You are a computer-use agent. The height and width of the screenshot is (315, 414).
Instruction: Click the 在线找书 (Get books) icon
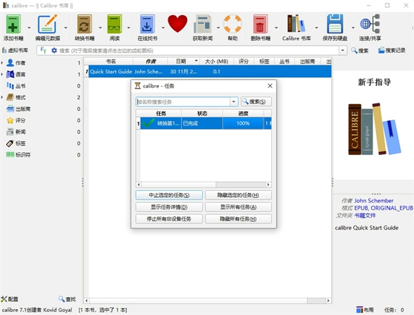click(x=148, y=24)
